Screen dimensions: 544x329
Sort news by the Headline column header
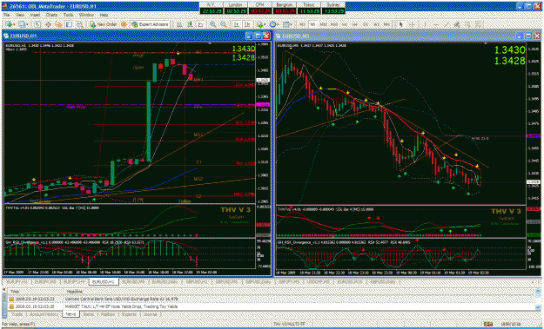click(299, 292)
